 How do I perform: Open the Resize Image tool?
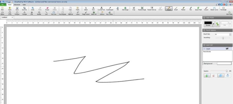pos(142,8)
